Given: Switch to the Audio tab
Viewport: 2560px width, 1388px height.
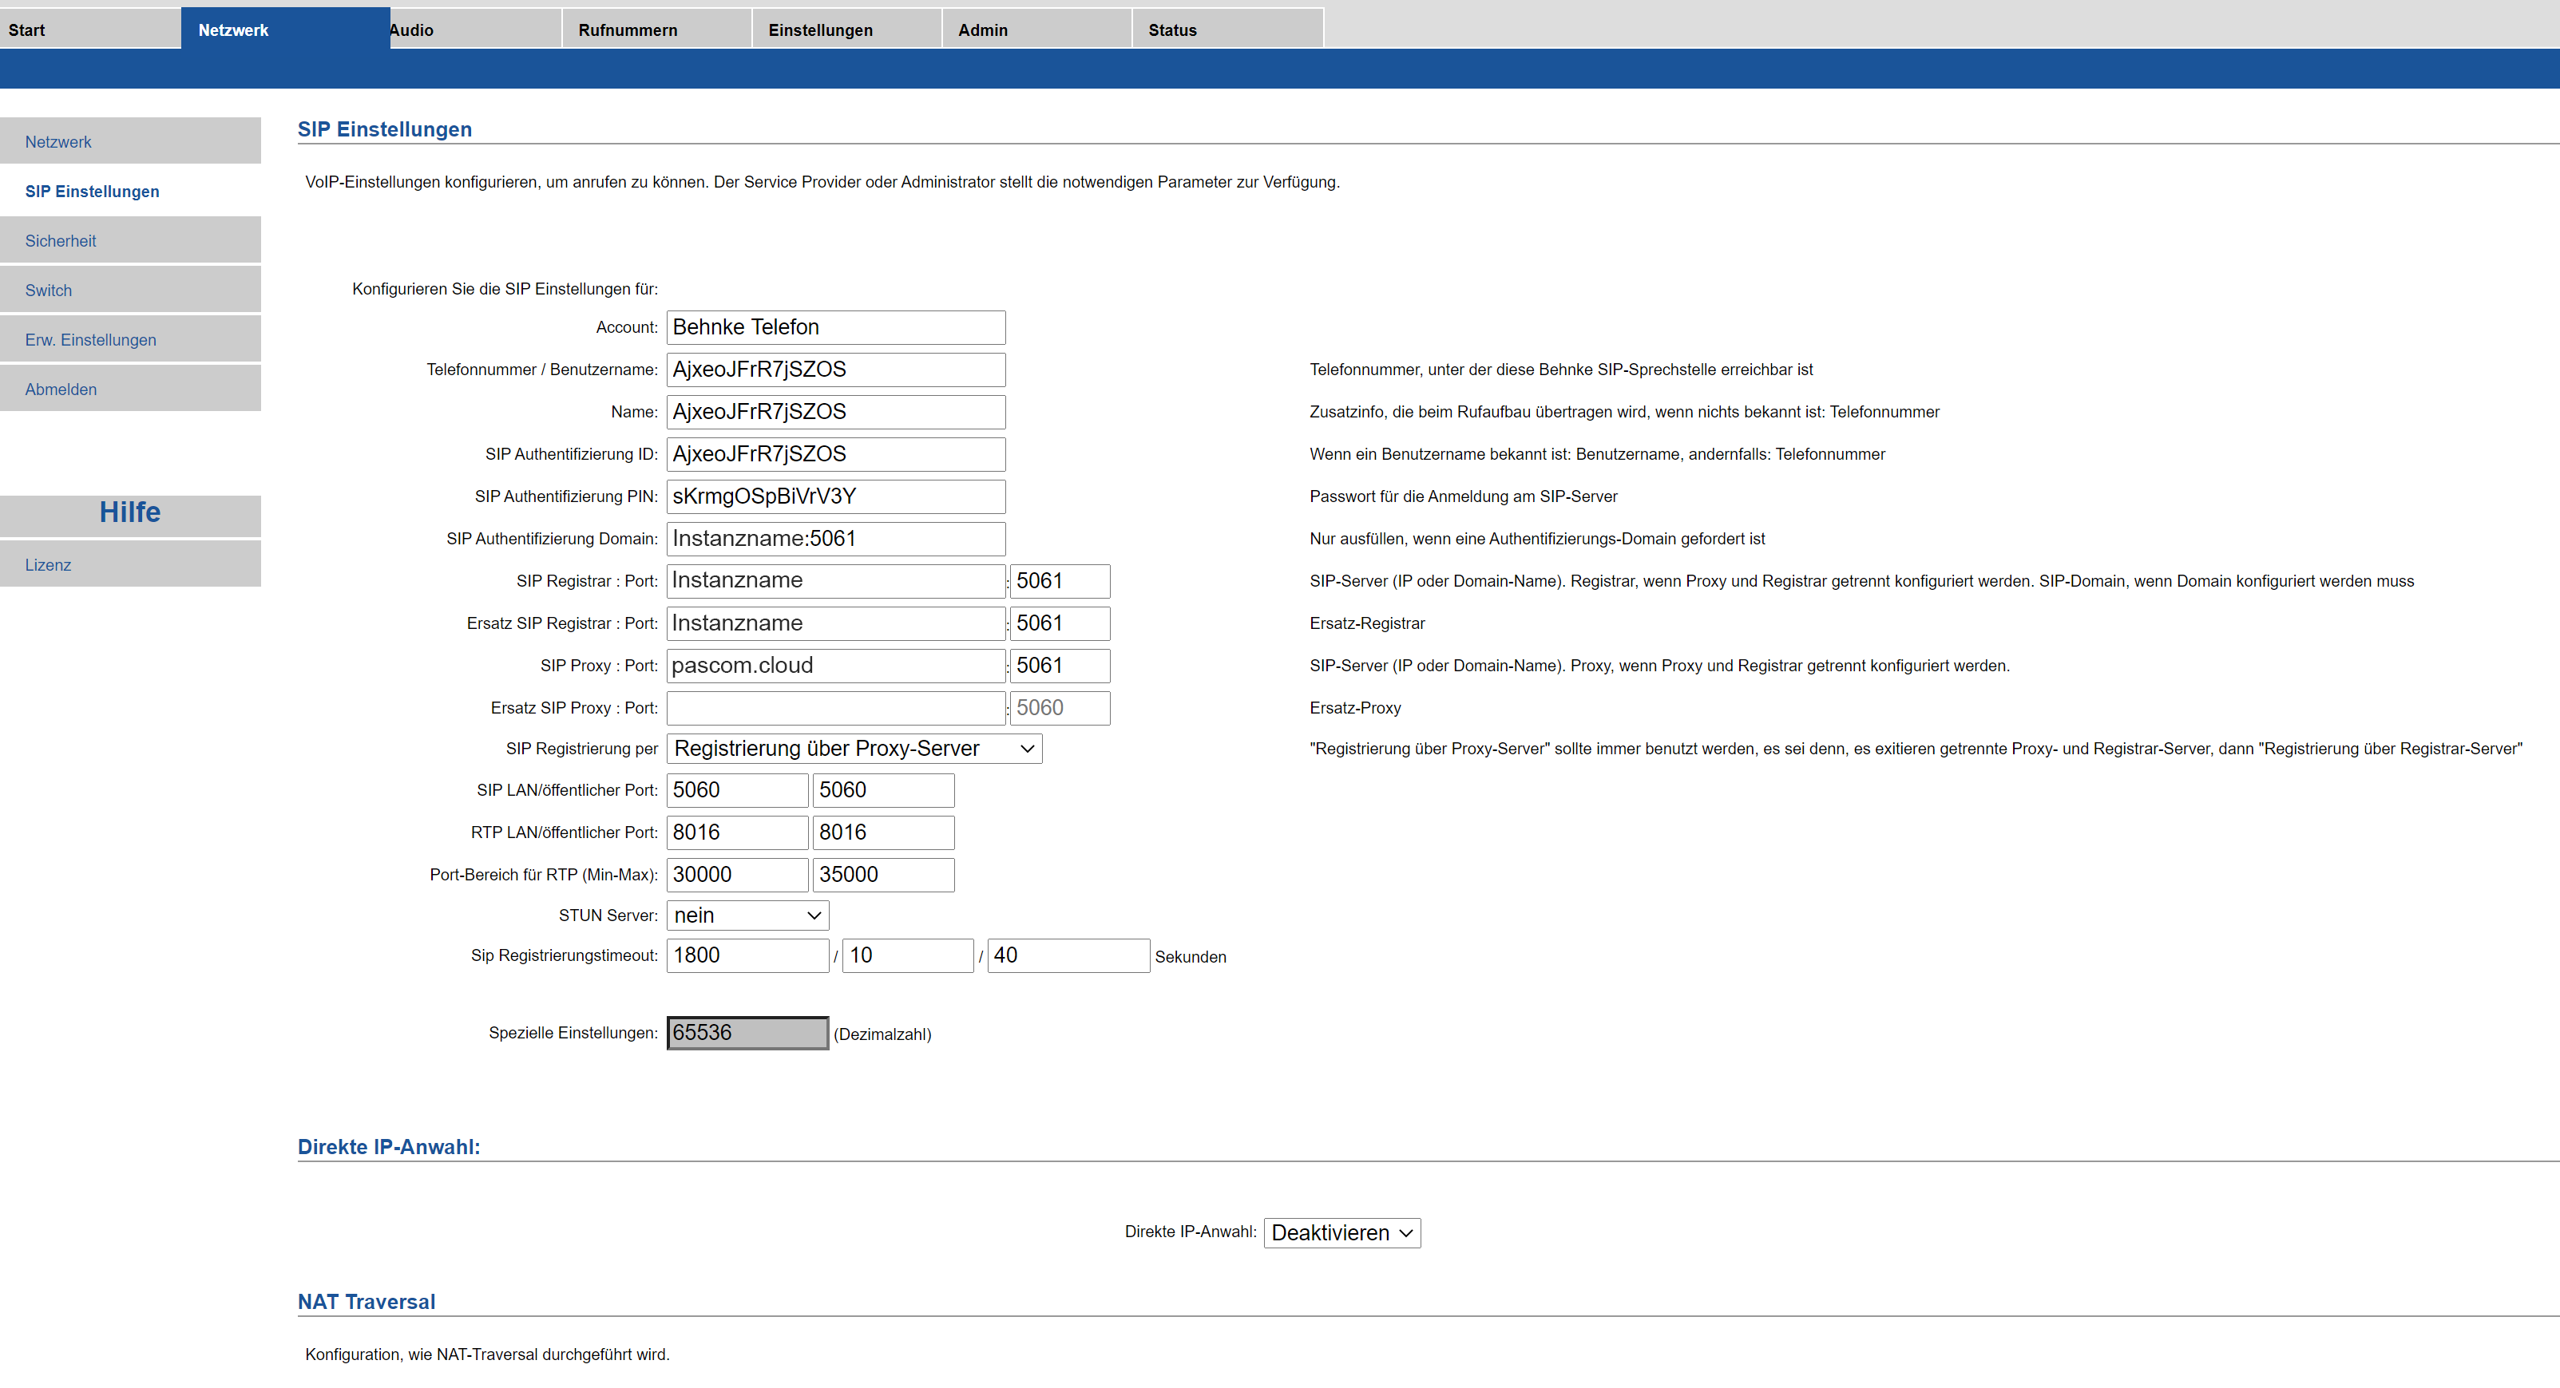Looking at the screenshot, I should tap(475, 29).
